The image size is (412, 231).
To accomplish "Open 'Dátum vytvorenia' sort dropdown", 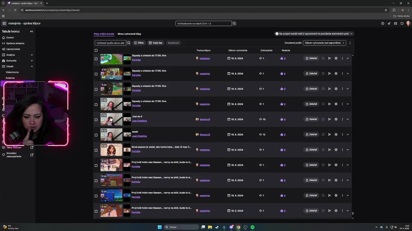I will click(324, 43).
